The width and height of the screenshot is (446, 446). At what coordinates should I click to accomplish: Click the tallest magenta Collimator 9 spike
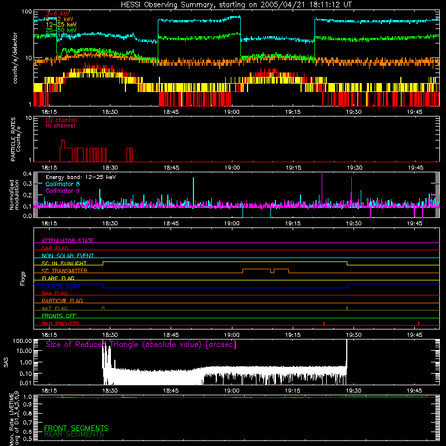click(x=322, y=188)
